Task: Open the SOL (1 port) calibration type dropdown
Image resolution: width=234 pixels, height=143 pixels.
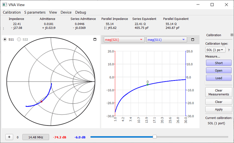Action: point(215,50)
